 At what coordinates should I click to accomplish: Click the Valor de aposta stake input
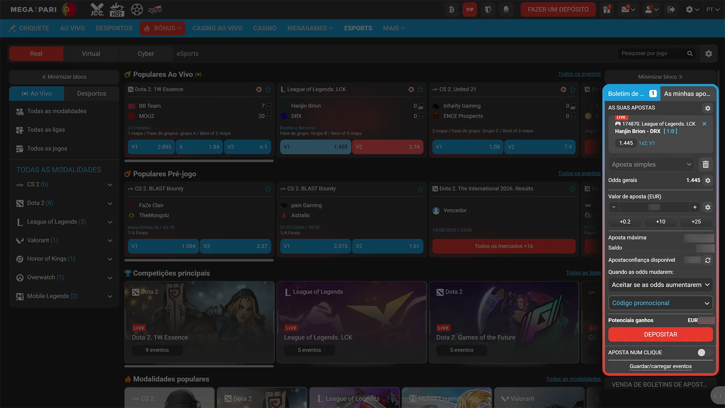point(654,207)
